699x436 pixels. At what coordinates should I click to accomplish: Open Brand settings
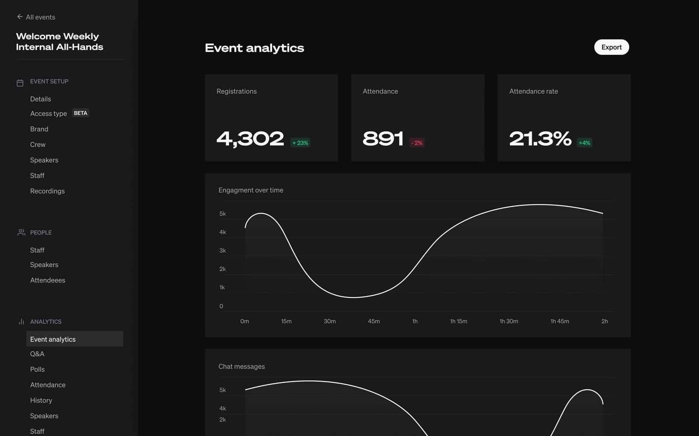39,129
